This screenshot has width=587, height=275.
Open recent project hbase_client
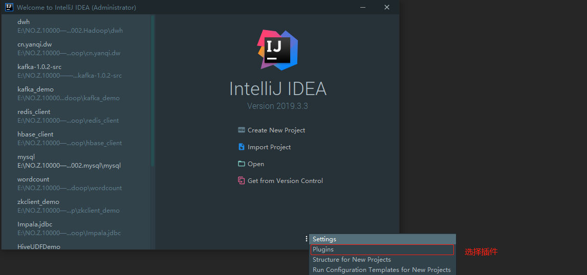76,139
